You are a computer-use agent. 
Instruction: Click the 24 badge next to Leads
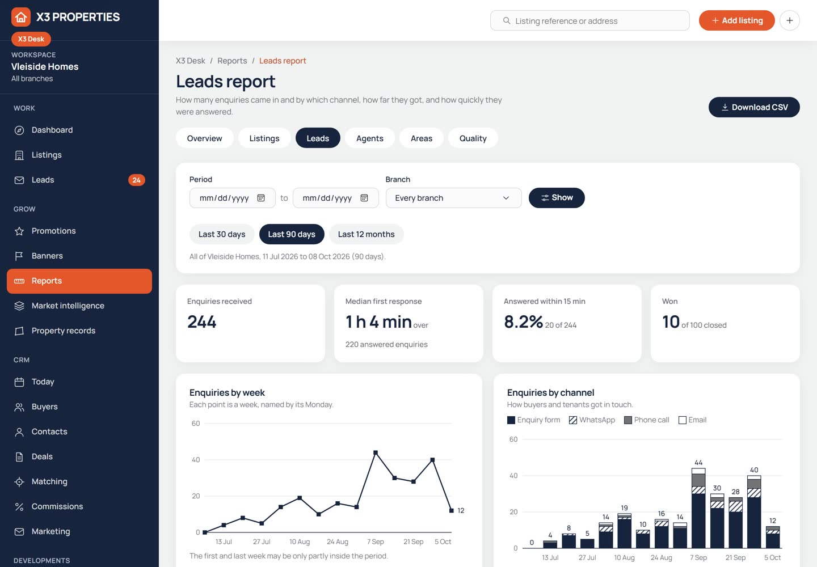(137, 180)
